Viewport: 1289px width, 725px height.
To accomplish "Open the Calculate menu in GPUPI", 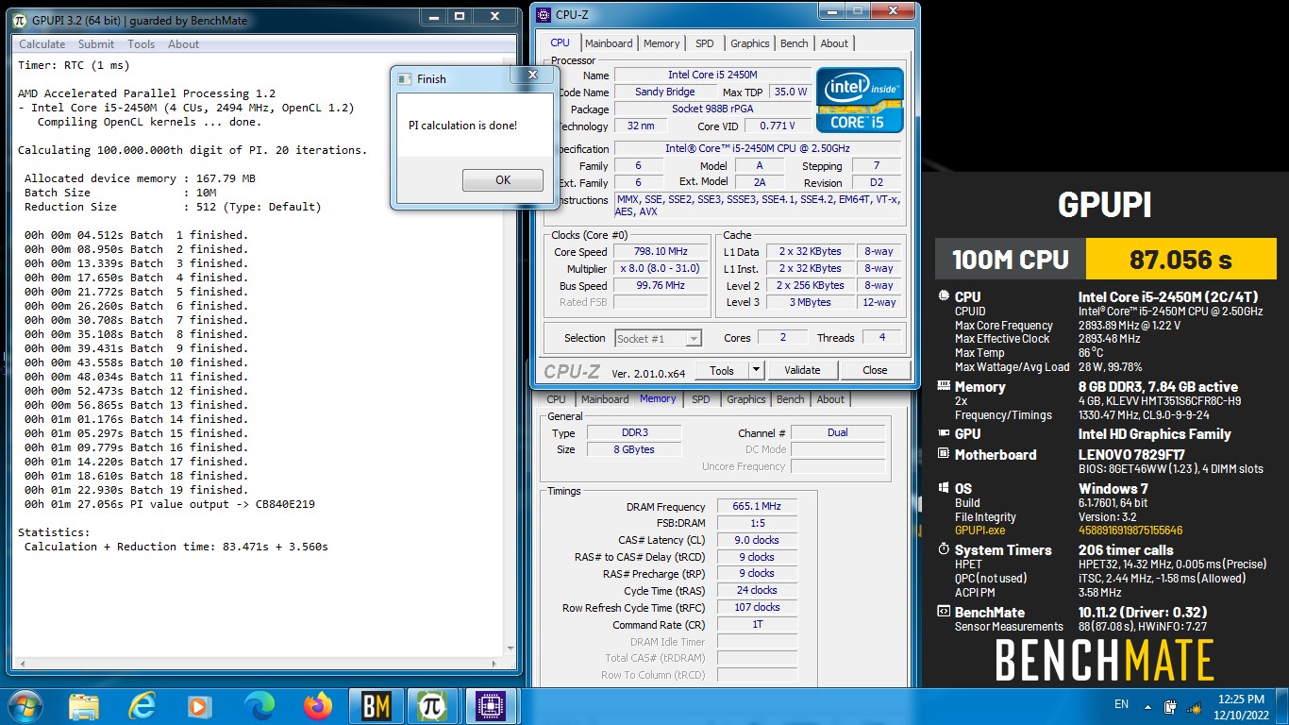I will click(42, 44).
